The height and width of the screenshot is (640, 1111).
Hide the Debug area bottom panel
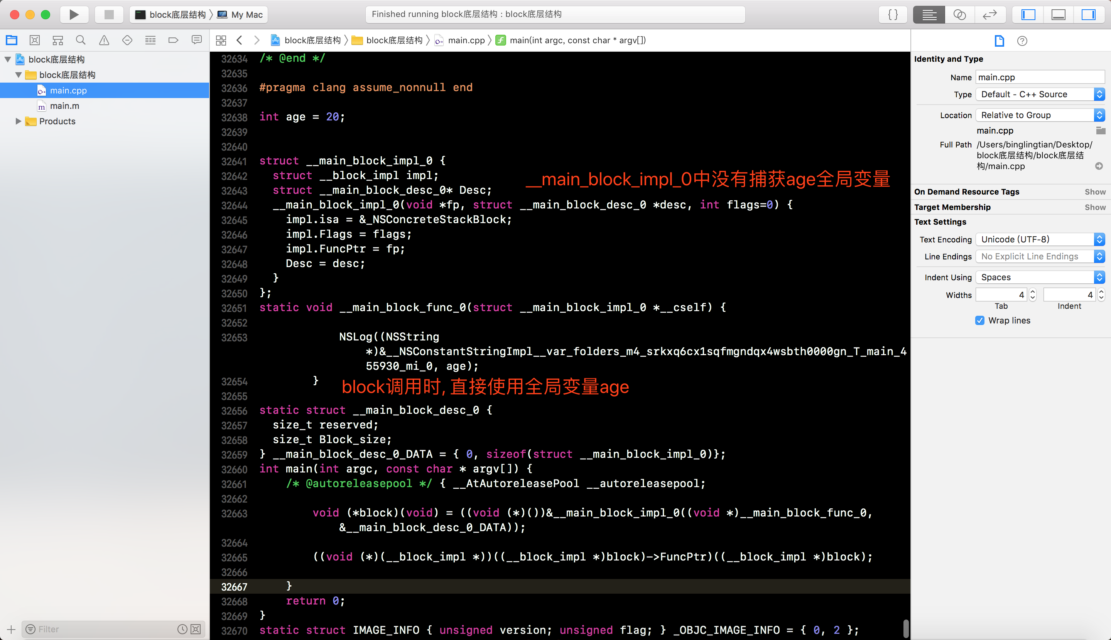tap(1058, 15)
